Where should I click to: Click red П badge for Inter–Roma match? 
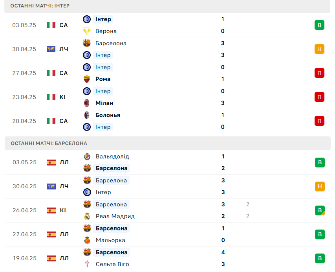pos(319,73)
